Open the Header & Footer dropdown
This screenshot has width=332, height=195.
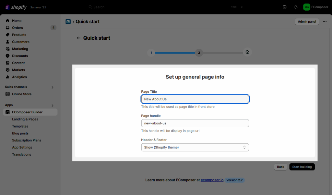[x=195, y=147]
